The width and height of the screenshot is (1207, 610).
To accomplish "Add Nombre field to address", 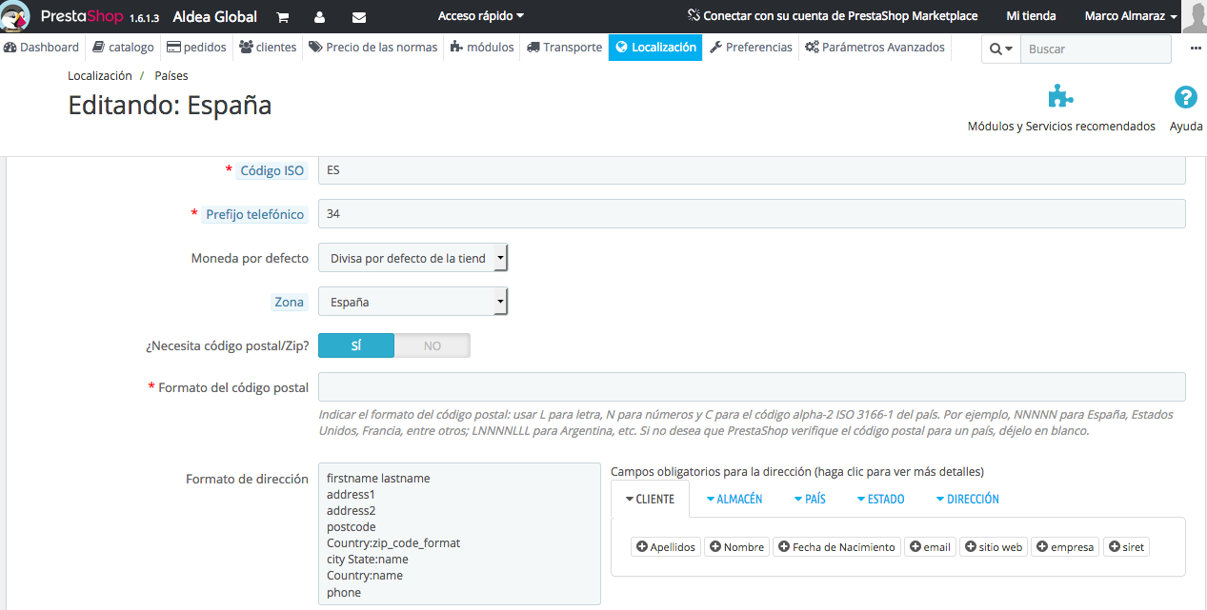I will coord(736,547).
